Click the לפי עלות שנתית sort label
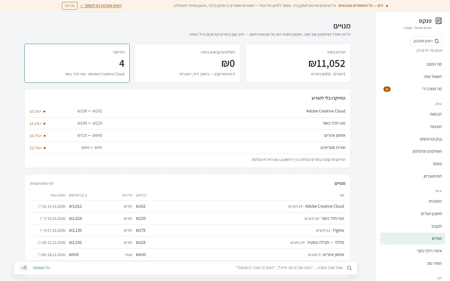Image resolution: width=450 pixels, height=281 pixels. click(x=42, y=184)
